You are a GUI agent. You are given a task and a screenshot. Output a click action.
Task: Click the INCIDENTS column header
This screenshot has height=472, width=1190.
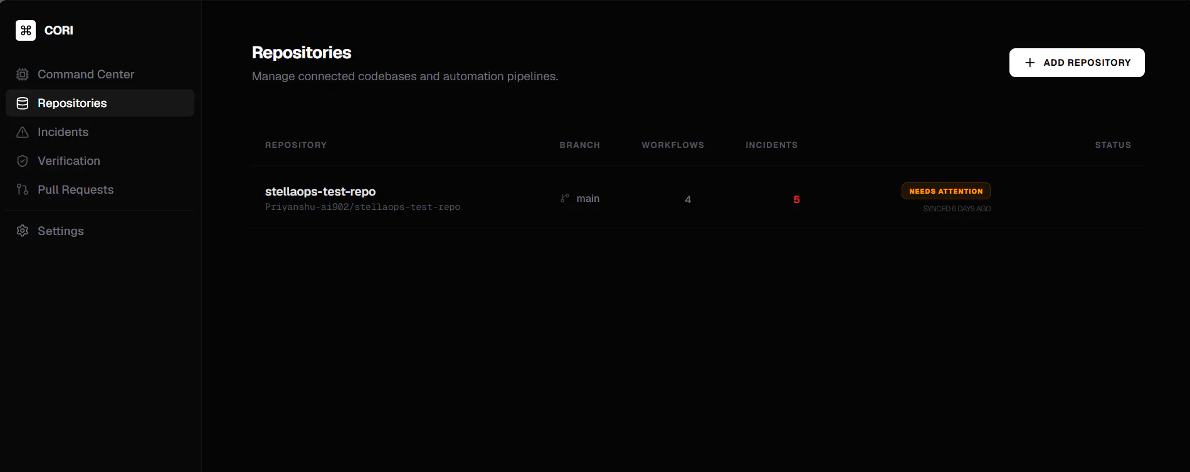coord(772,145)
